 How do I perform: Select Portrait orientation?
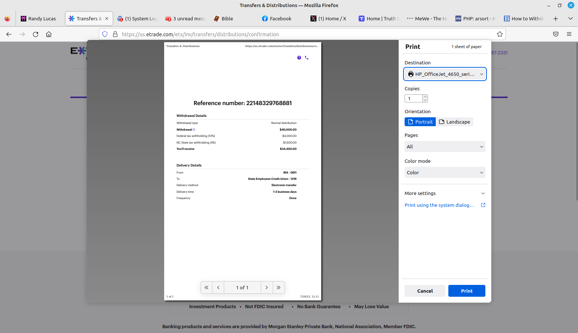[x=420, y=122]
